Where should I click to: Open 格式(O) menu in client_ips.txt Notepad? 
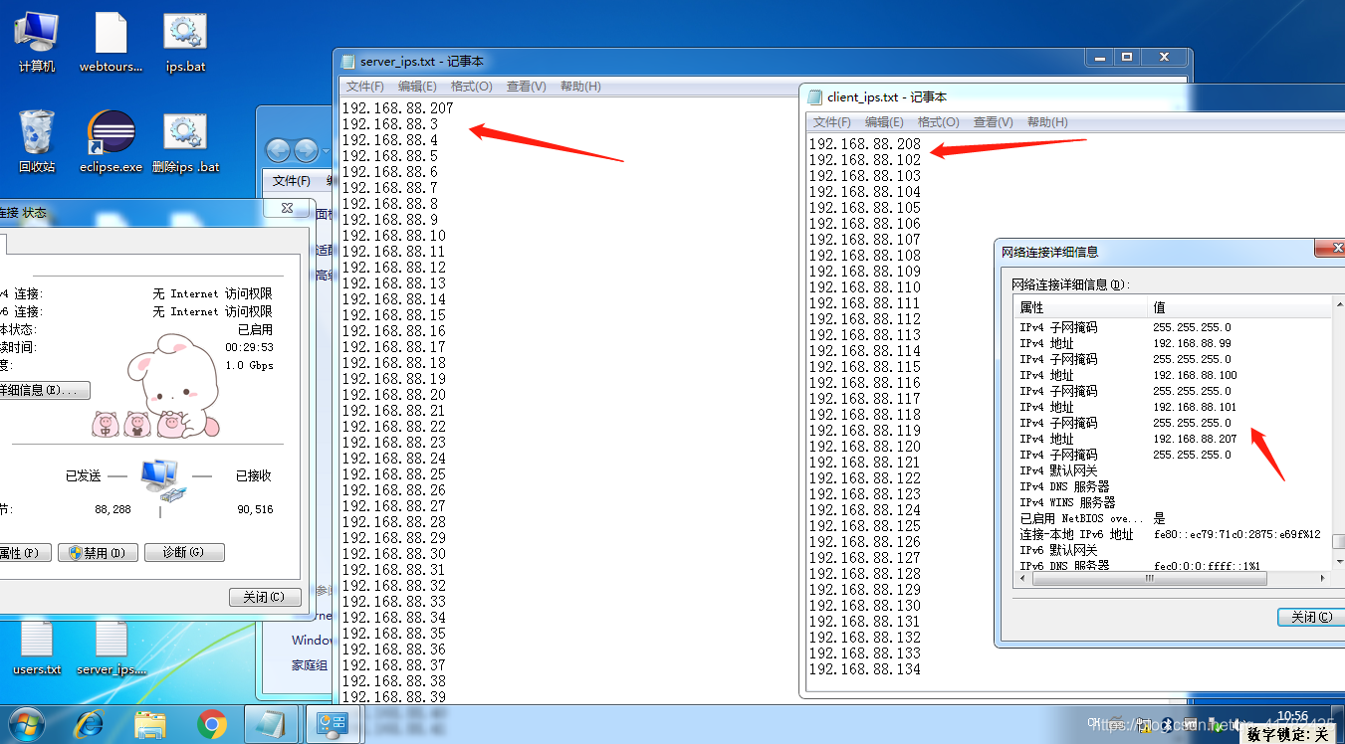tap(938, 122)
